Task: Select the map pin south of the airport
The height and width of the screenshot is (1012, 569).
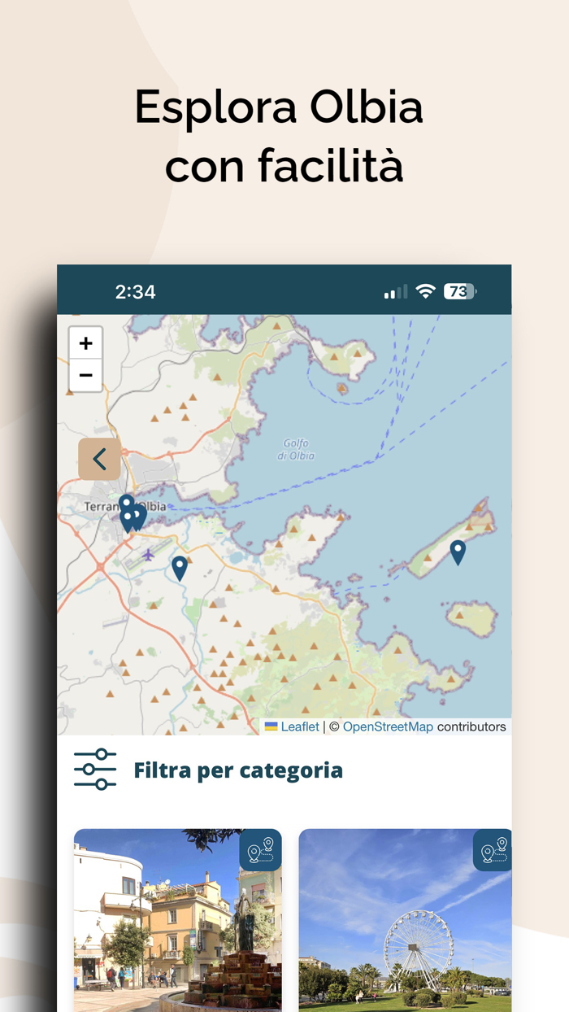Action: 180,568
